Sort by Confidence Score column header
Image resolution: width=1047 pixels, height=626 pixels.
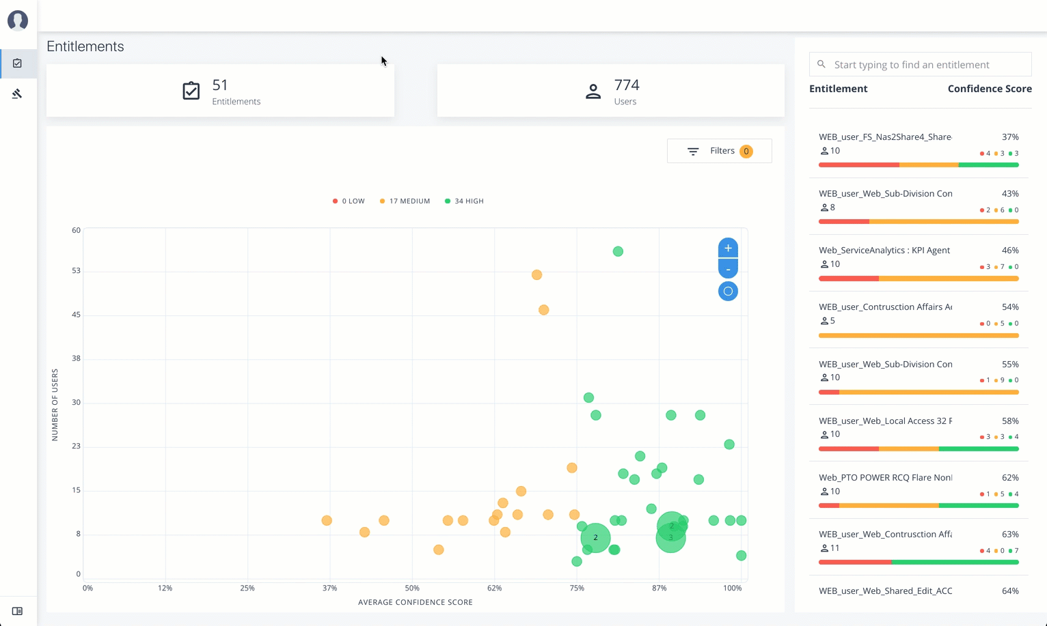(x=989, y=89)
